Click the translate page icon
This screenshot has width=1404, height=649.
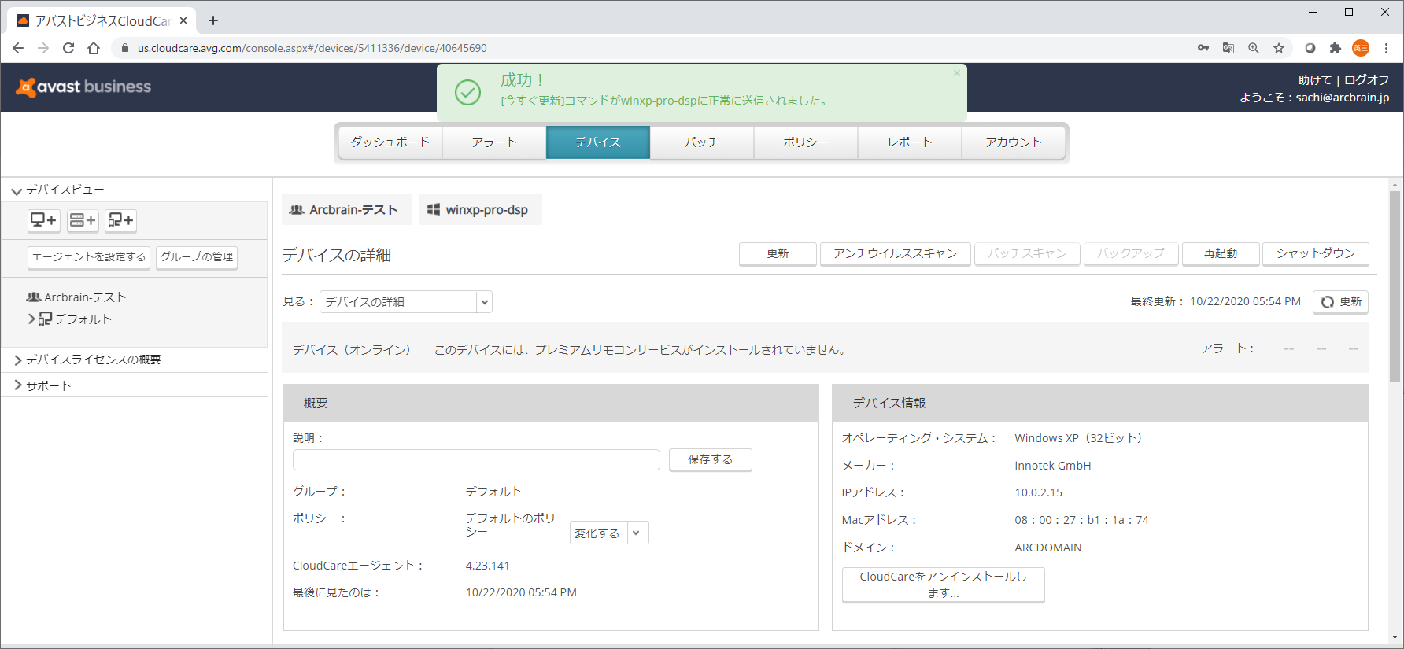[1228, 48]
